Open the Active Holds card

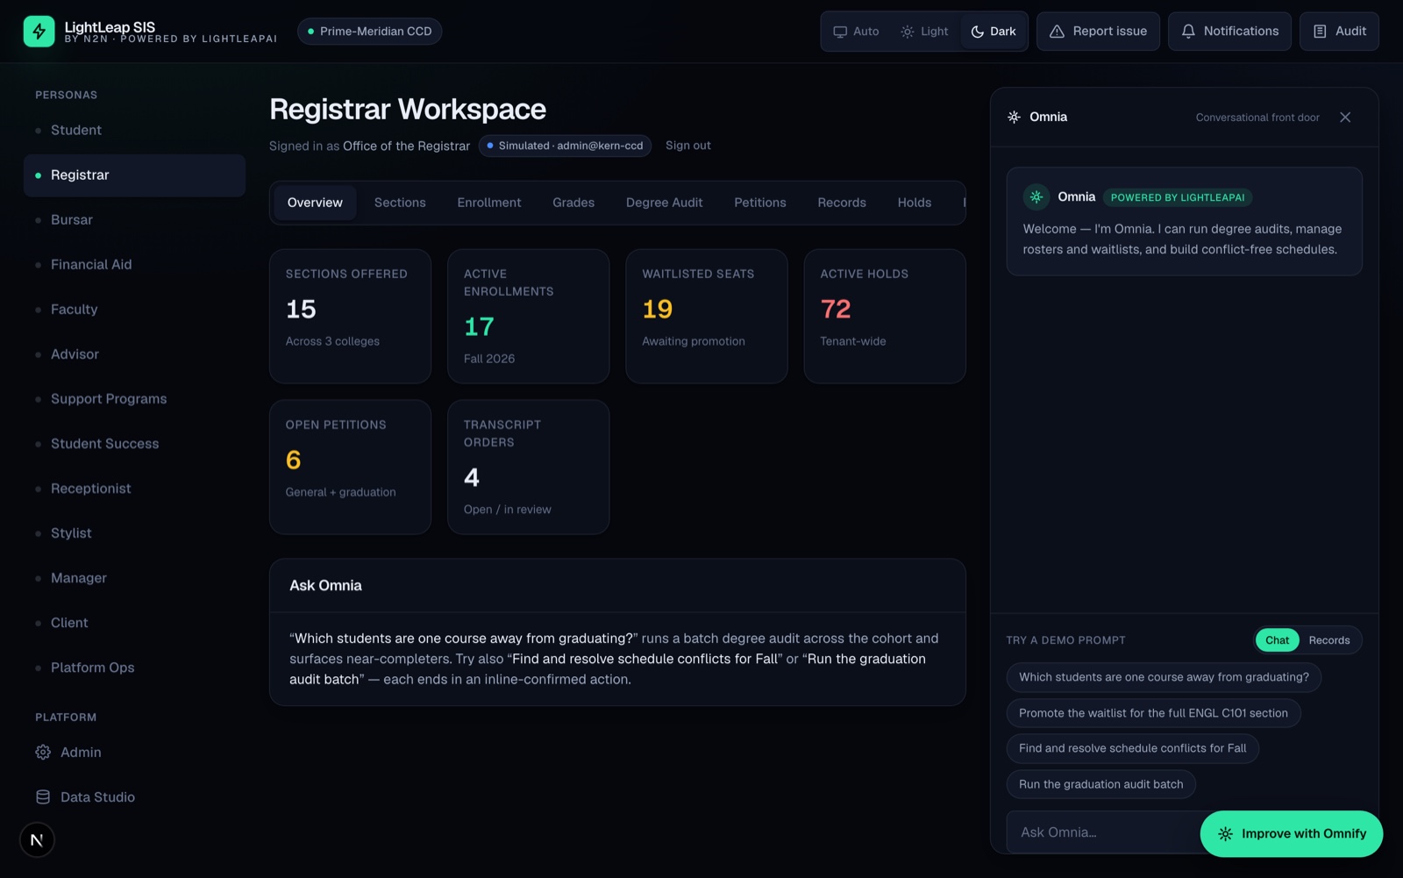[x=885, y=317]
